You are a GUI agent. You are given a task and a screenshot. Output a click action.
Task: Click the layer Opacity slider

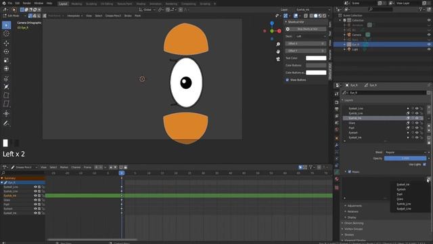(x=405, y=158)
